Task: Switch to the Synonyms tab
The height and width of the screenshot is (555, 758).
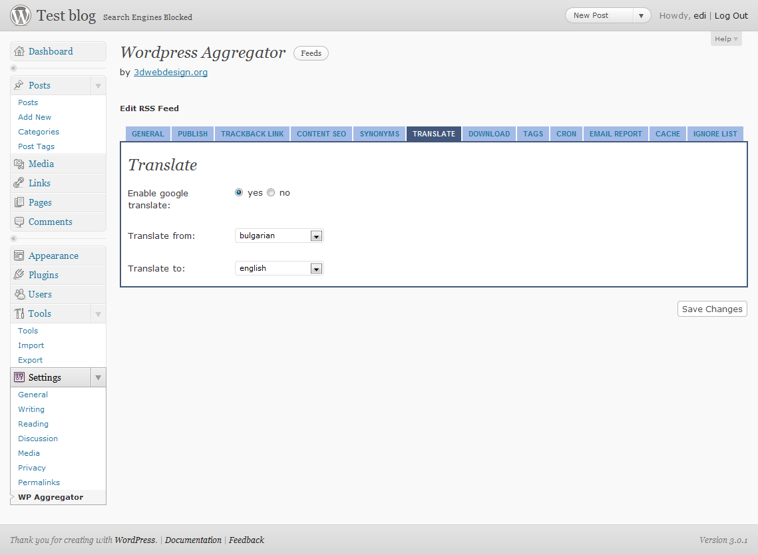Action: (379, 134)
